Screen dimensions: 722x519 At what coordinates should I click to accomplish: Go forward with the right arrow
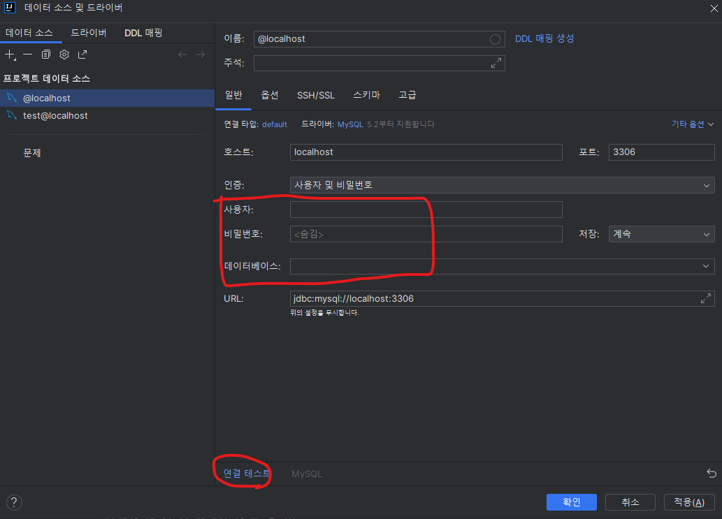coord(201,54)
